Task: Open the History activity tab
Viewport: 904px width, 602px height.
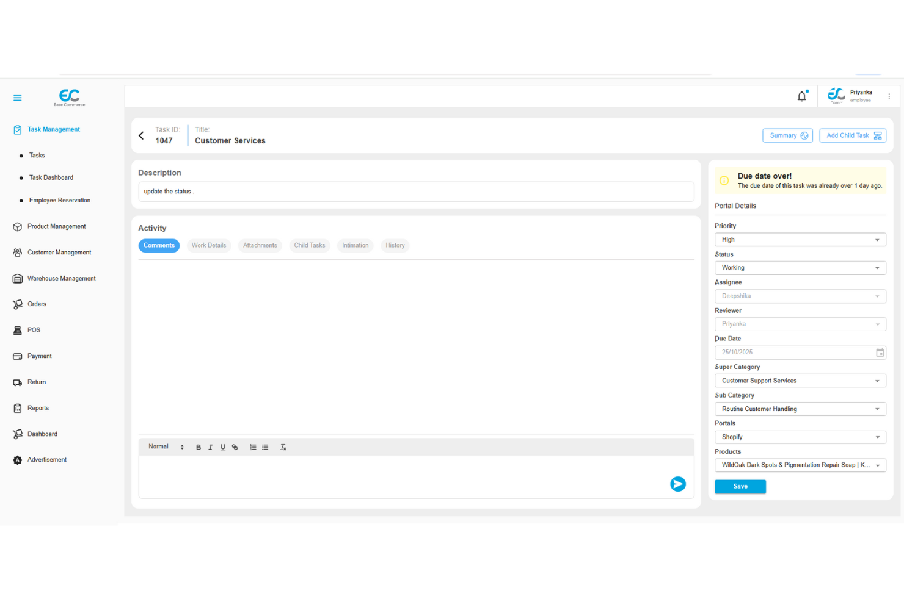Action: pyautogui.click(x=395, y=245)
